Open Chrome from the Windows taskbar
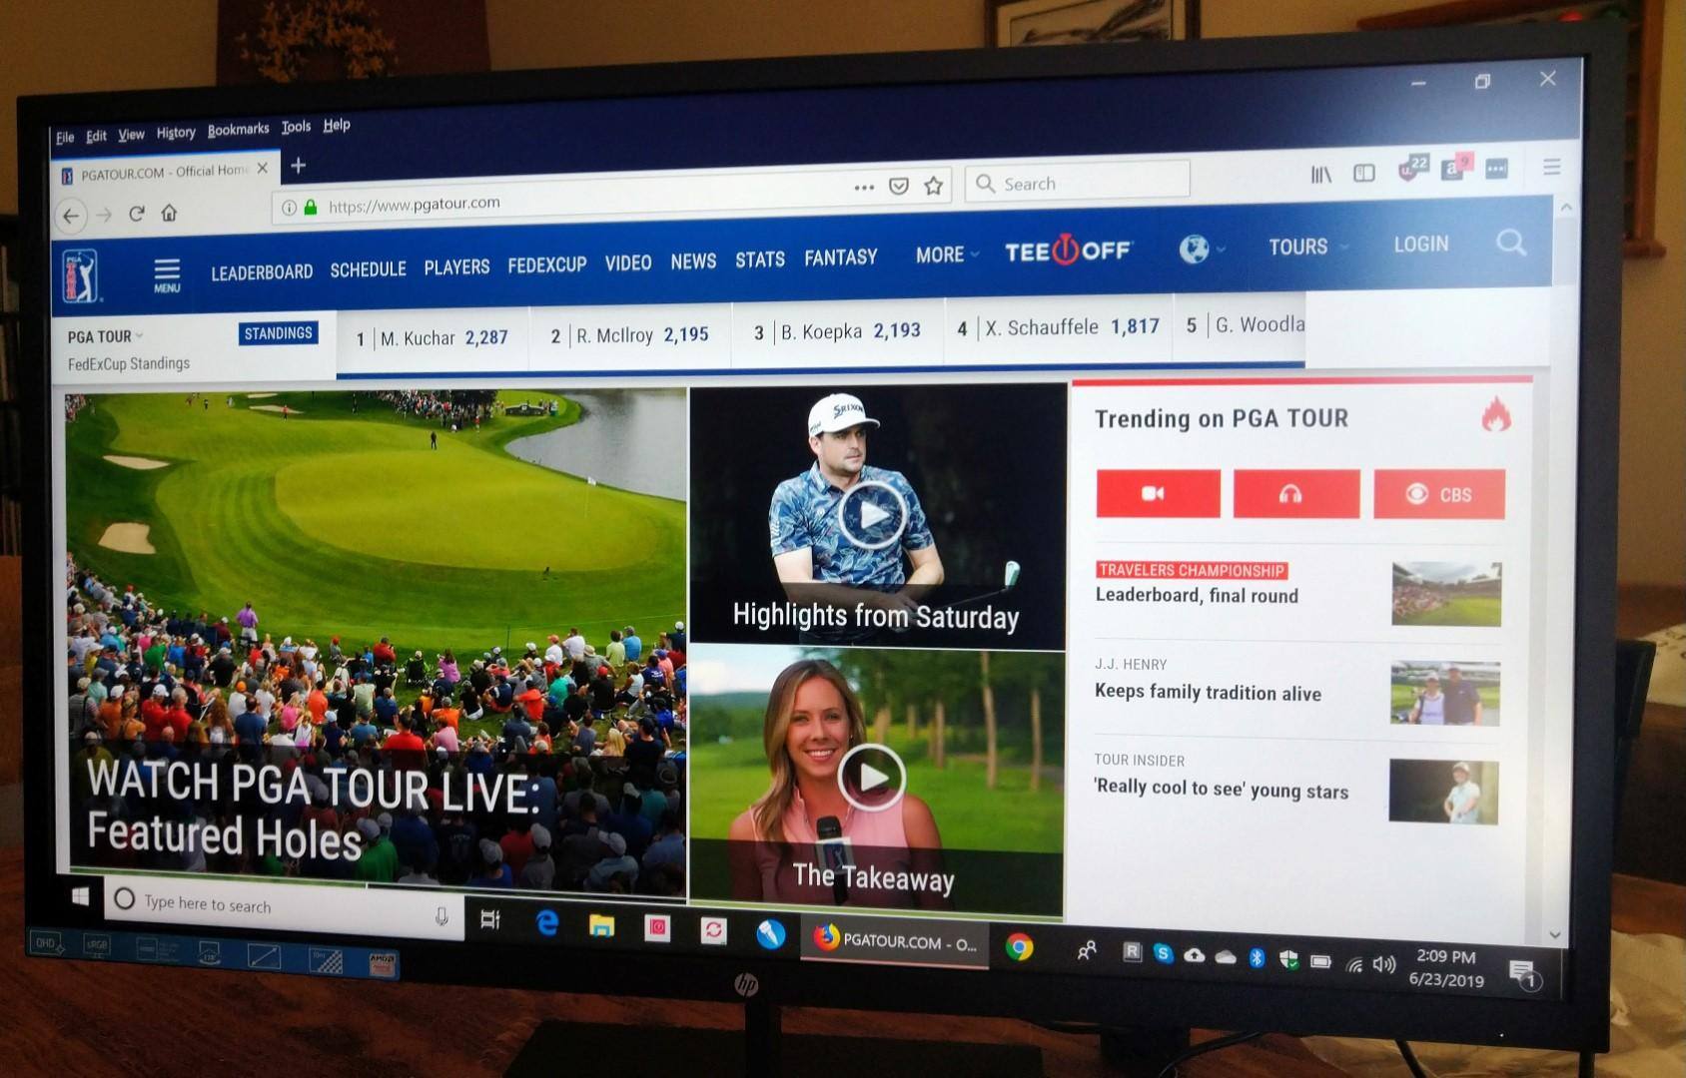The image size is (1686, 1078). pyautogui.click(x=1019, y=946)
